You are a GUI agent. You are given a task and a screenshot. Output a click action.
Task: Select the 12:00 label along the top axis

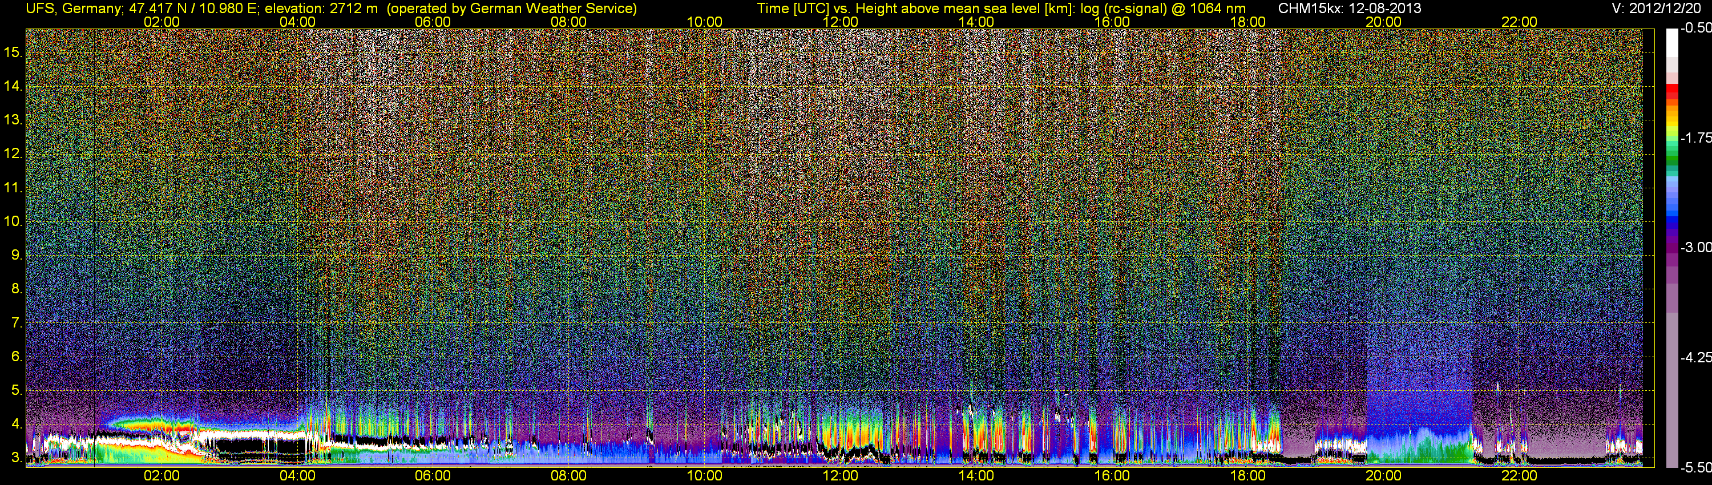[840, 22]
